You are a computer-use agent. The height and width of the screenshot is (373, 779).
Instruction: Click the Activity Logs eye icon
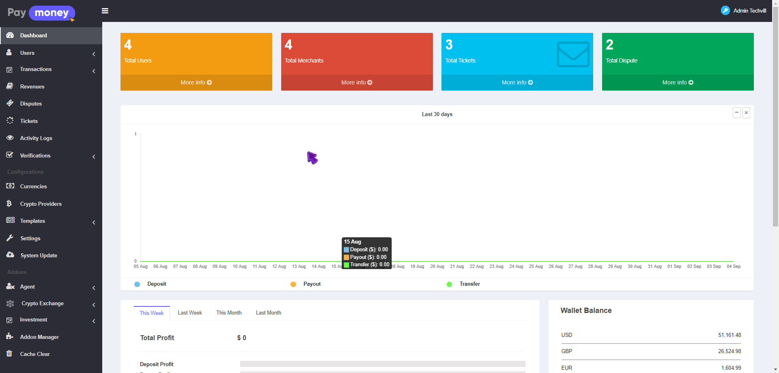[x=10, y=138]
